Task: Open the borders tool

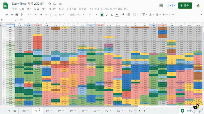Action: [129, 15]
